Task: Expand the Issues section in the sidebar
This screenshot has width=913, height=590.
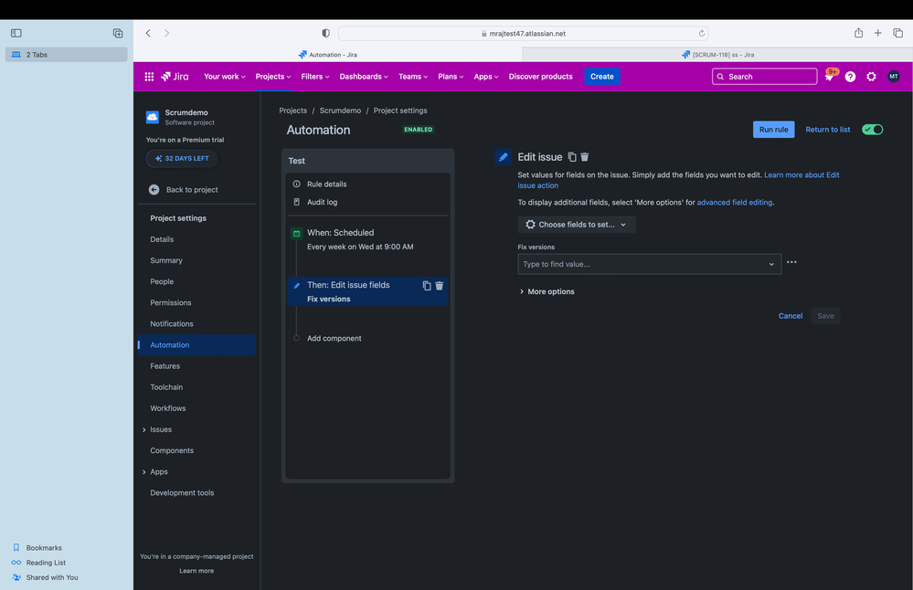Action: point(160,429)
